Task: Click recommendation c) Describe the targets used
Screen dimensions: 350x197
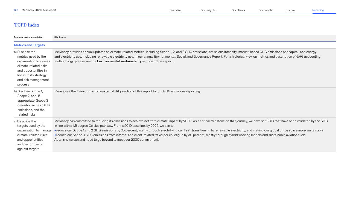Action: tap(33, 135)
